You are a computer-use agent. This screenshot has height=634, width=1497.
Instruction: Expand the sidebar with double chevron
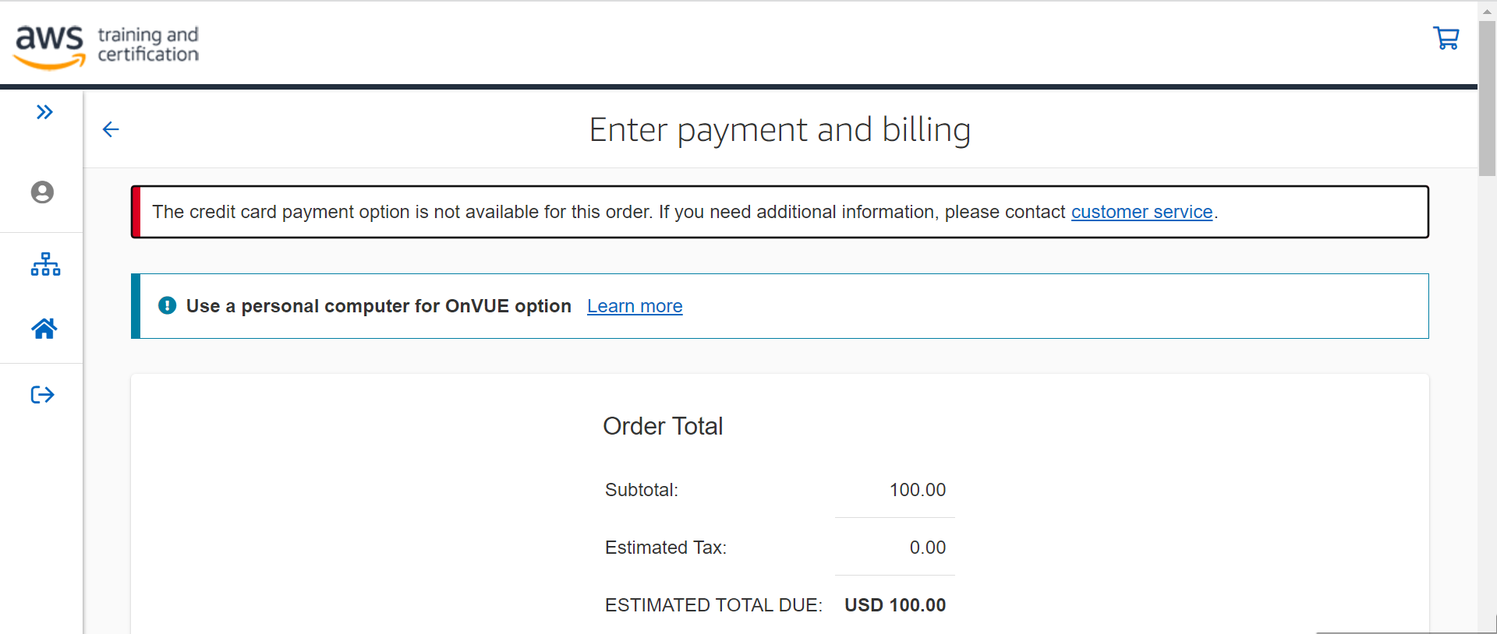(x=44, y=112)
